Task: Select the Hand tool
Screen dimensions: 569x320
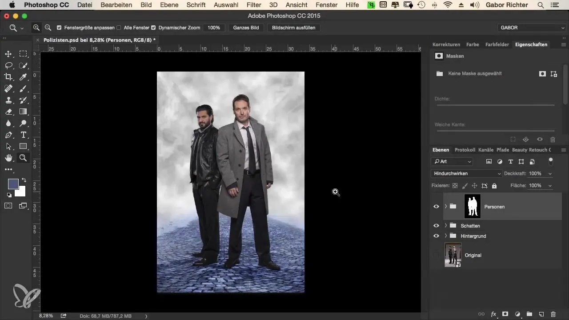Action: pos(8,158)
